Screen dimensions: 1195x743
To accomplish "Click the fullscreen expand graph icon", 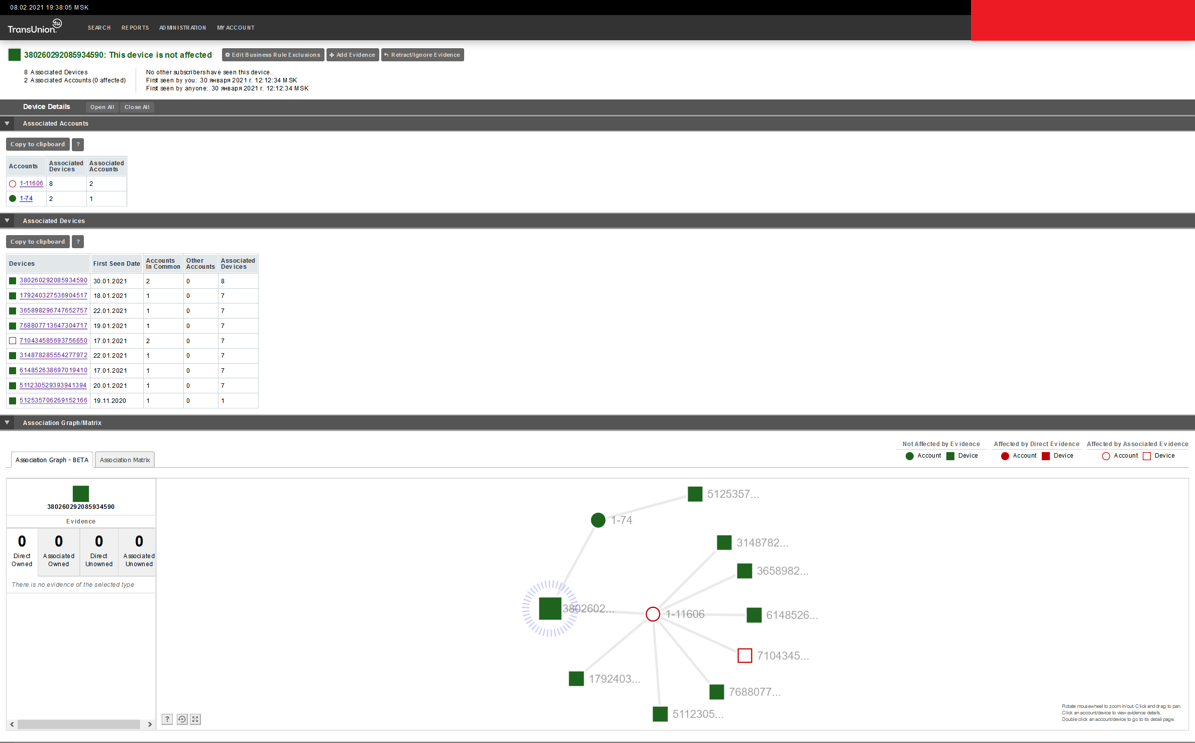I will 195,719.
